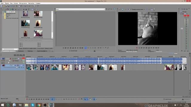Select the Envelope Edit tool
Viewport: 191px width, 107px height.
[56, 99]
